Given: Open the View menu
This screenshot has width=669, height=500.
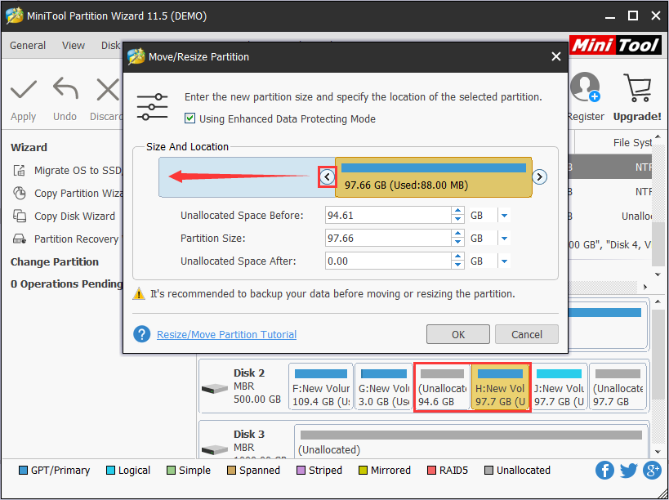Looking at the screenshot, I should coord(74,45).
